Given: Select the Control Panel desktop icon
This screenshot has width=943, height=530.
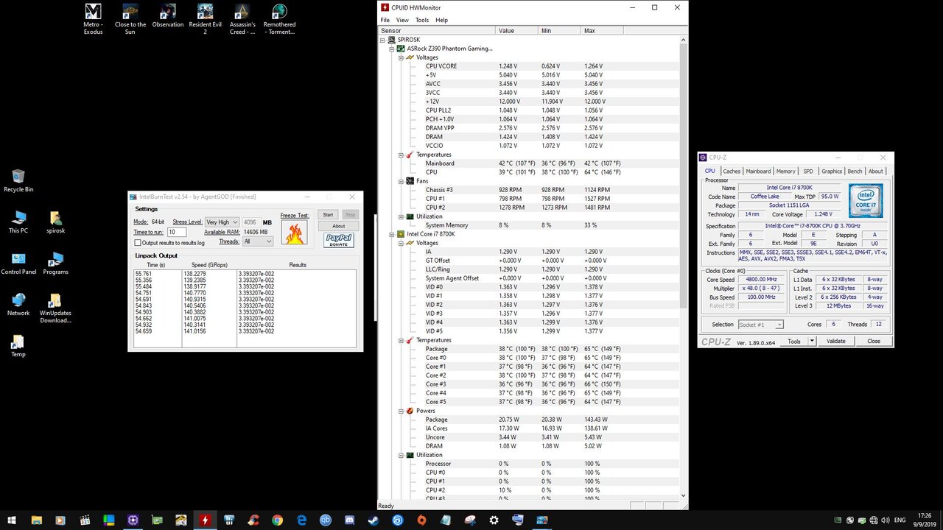Looking at the screenshot, I should coord(18,263).
